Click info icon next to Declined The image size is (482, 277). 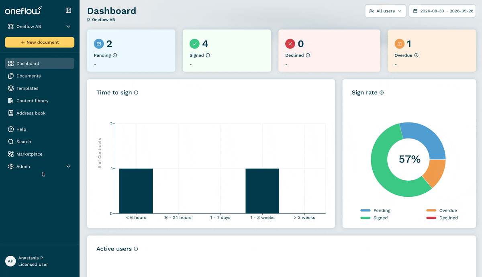(x=308, y=55)
